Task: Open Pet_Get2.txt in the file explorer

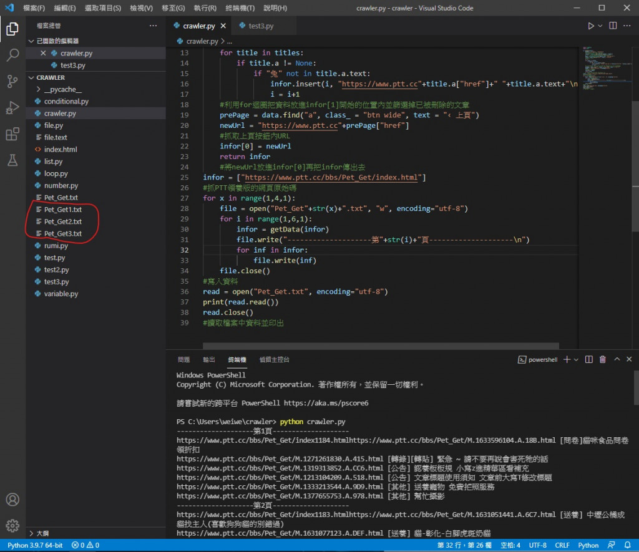Action: 62,221
